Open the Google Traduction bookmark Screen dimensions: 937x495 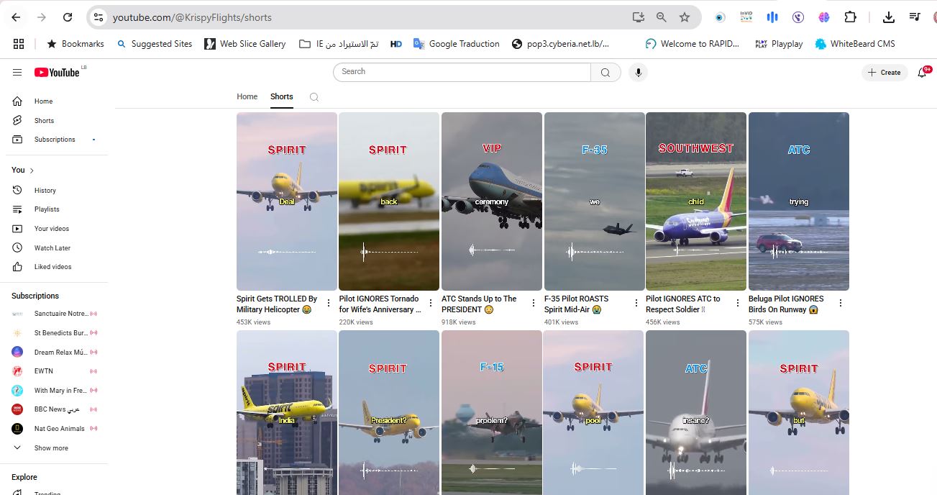462,43
